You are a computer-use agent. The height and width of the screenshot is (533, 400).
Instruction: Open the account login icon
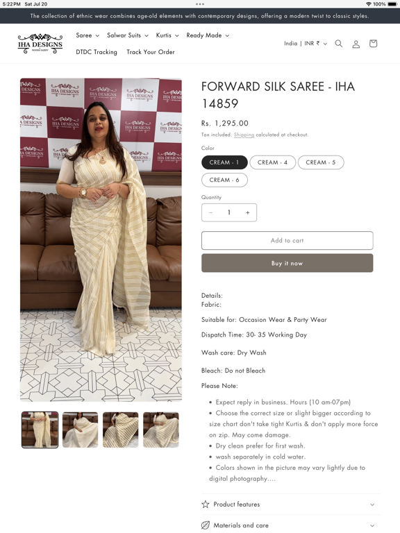tap(356, 44)
